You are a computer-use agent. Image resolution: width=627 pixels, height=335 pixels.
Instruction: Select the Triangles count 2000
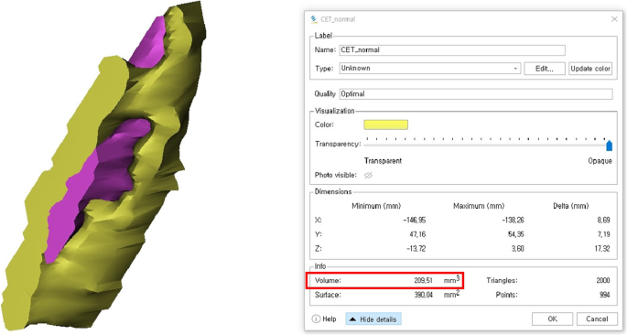point(603,281)
